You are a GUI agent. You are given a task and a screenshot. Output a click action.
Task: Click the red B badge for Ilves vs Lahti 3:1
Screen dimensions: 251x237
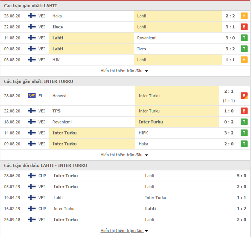[244, 27]
